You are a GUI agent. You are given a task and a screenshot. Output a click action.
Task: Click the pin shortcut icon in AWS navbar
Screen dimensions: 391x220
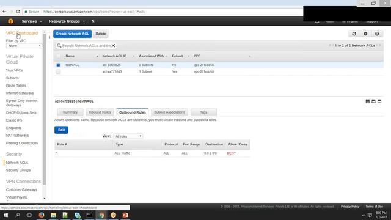(93, 21)
